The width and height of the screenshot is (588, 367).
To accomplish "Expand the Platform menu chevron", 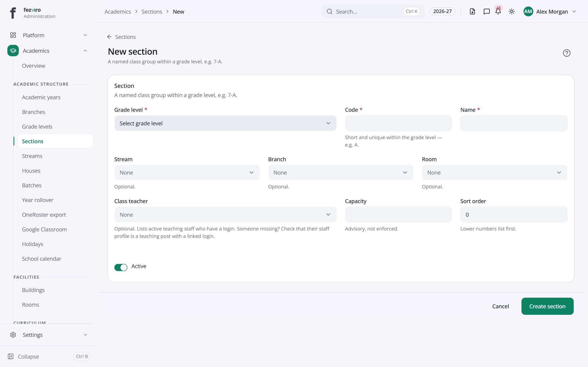I will pos(85,35).
